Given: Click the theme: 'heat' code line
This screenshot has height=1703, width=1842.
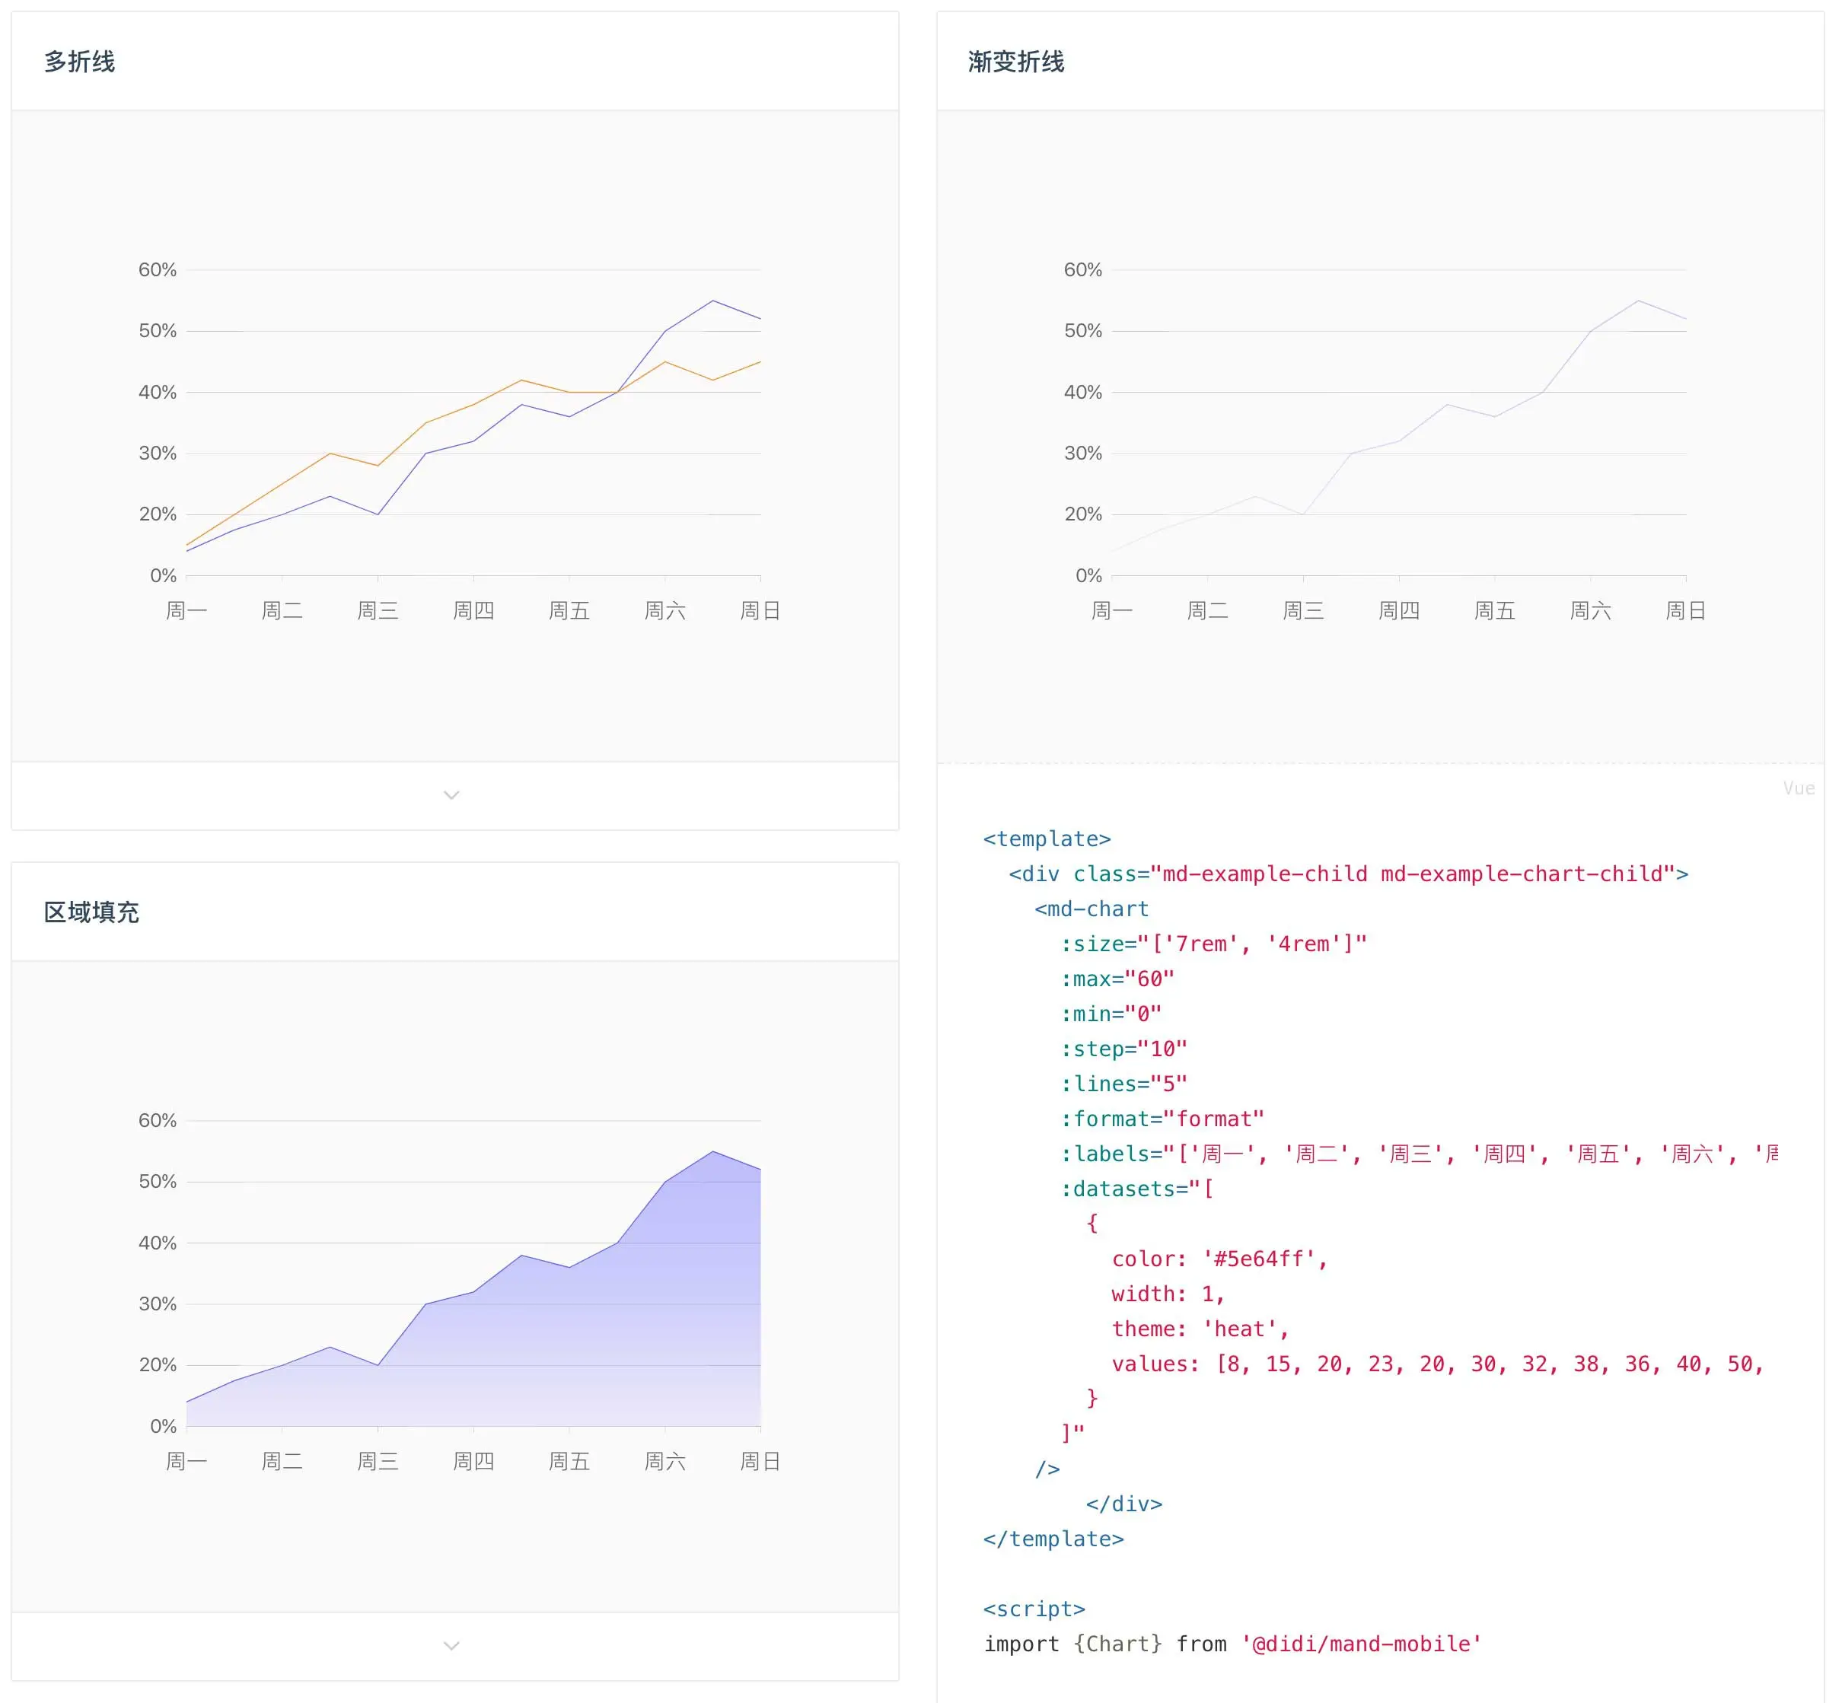Looking at the screenshot, I should [1199, 1329].
